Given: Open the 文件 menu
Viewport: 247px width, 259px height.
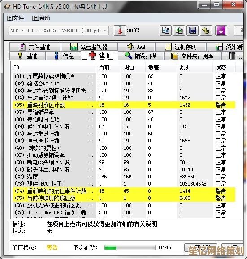Looking at the screenshot, I should pyautogui.click(x=15, y=18).
